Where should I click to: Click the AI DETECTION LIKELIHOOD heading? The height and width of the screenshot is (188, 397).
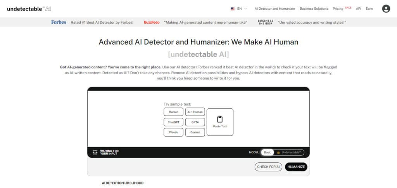123,183
